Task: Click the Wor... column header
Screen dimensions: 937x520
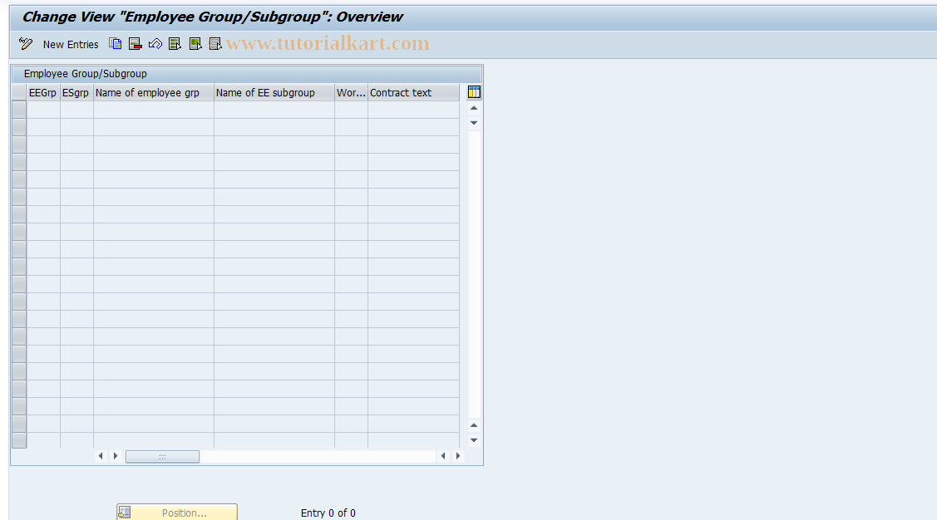Action: click(x=352, y=92)
